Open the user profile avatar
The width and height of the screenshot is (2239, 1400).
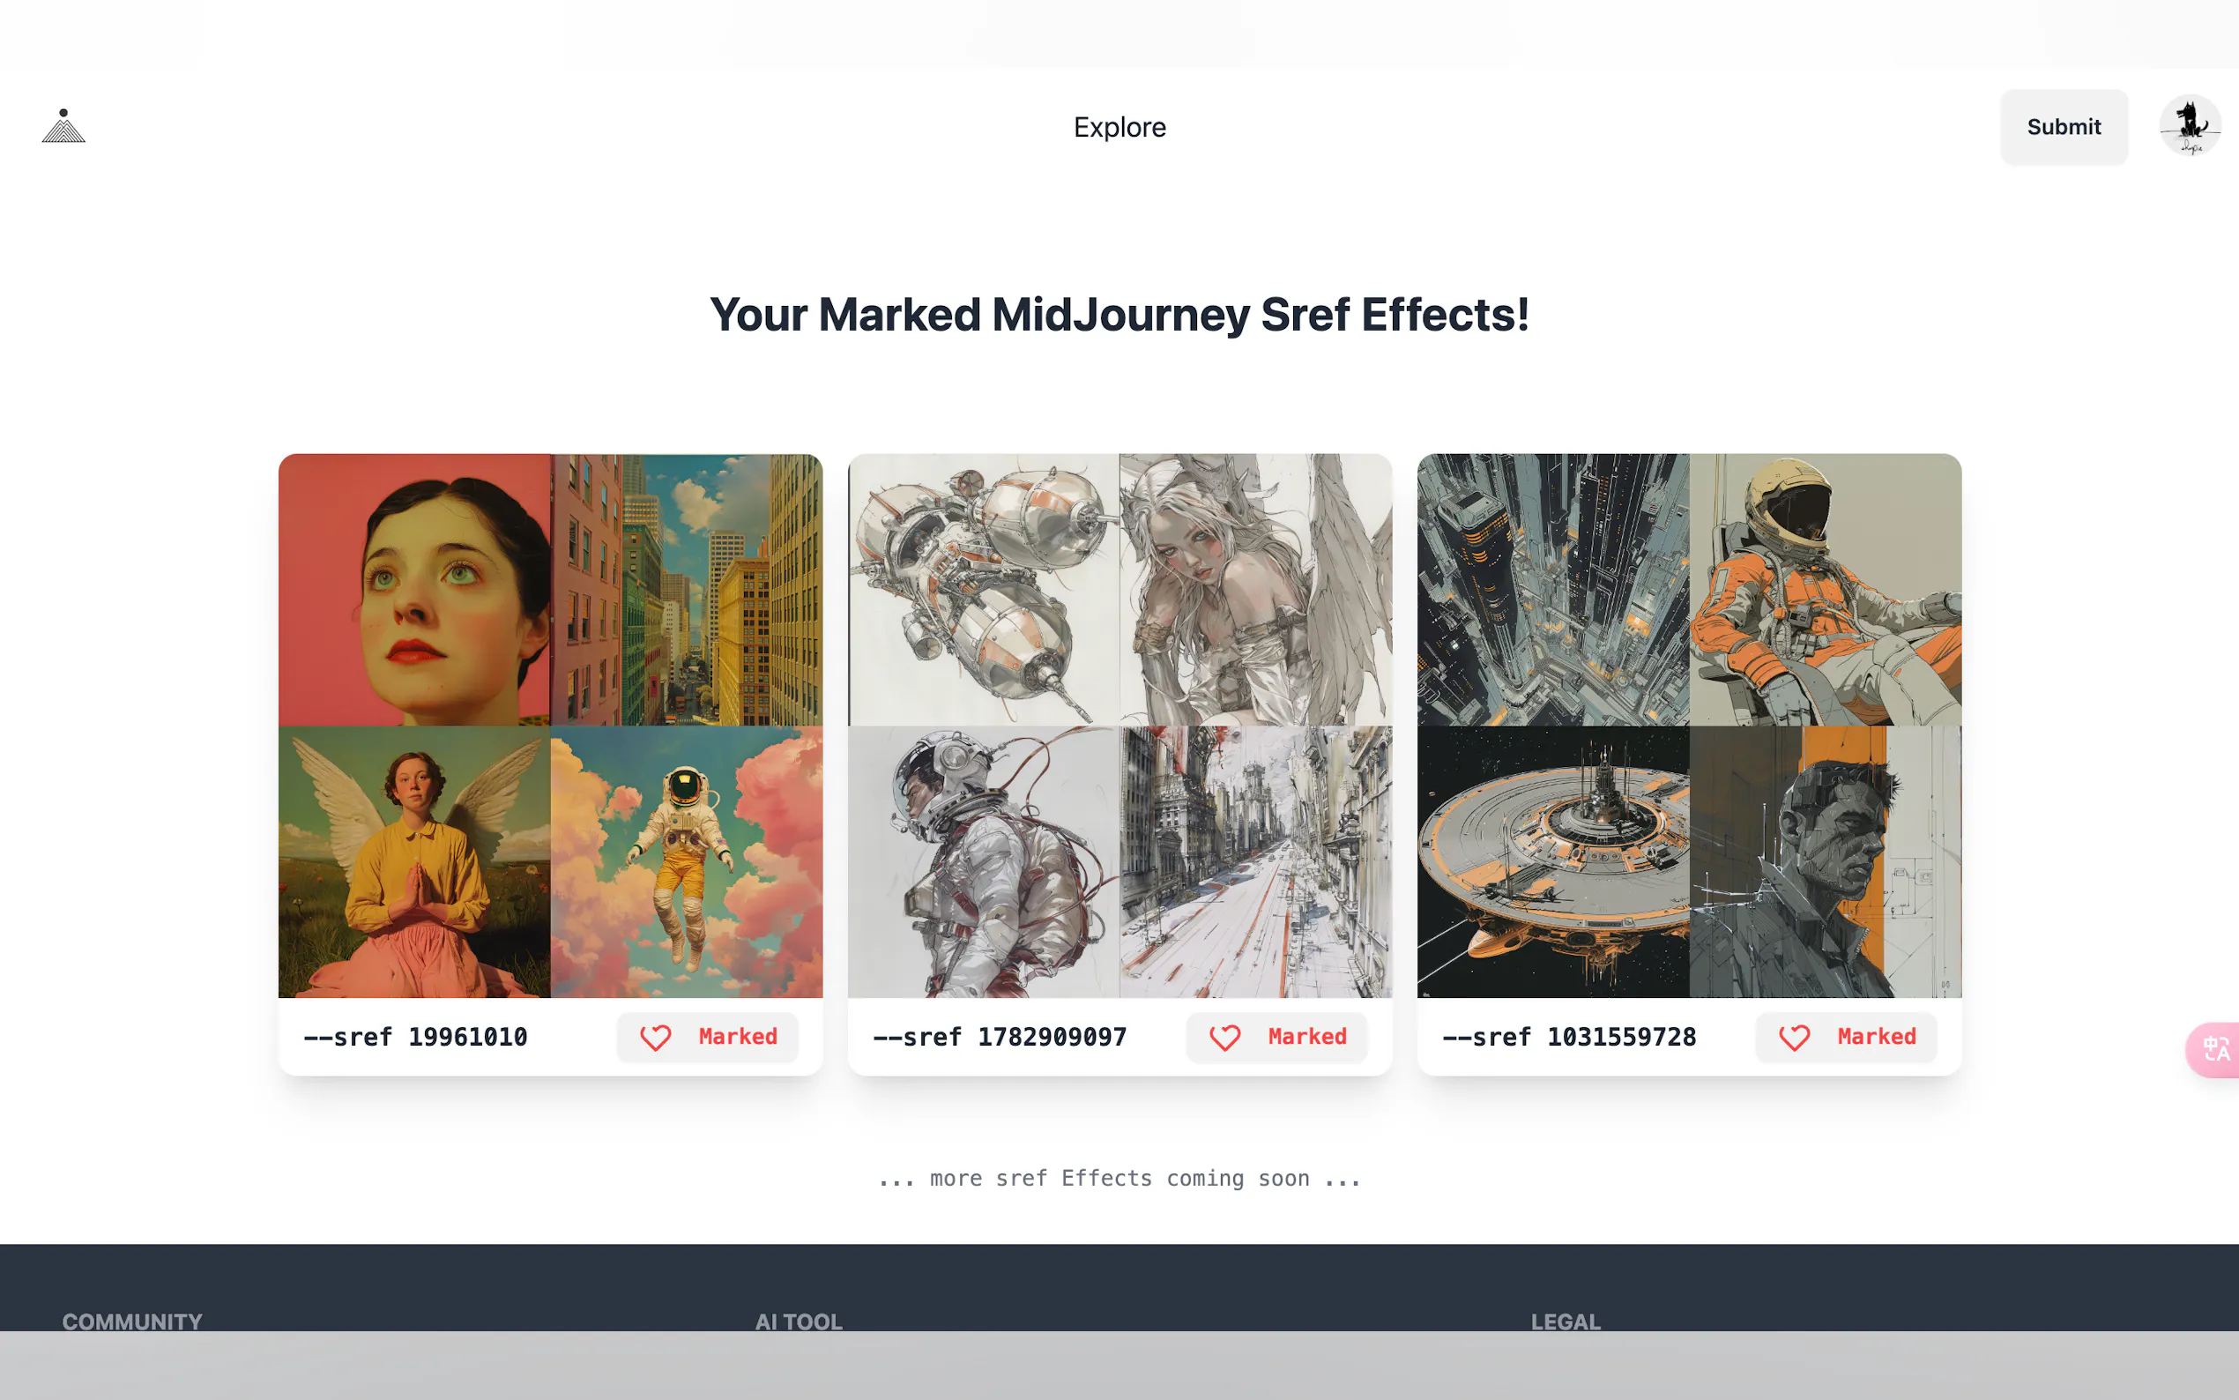point(2190,126)
